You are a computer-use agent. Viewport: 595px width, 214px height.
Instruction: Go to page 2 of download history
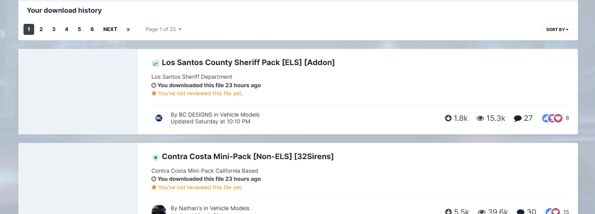[x=41, y=29]
